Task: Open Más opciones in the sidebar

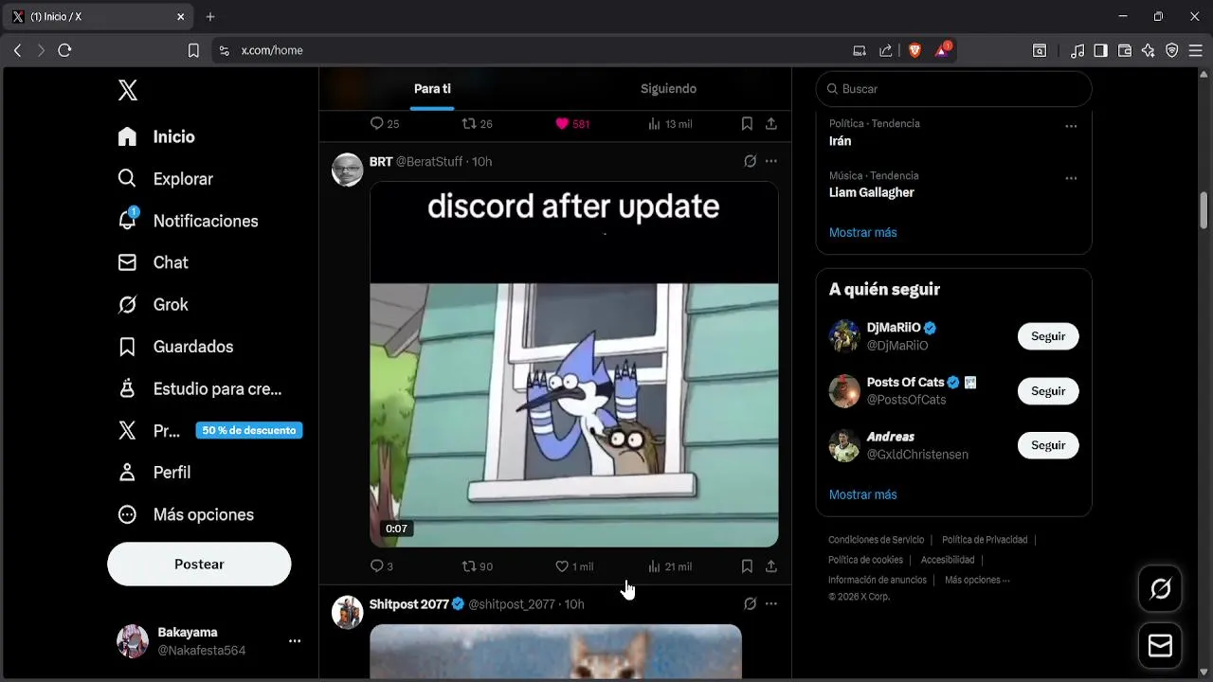Action: coord(186,514)
